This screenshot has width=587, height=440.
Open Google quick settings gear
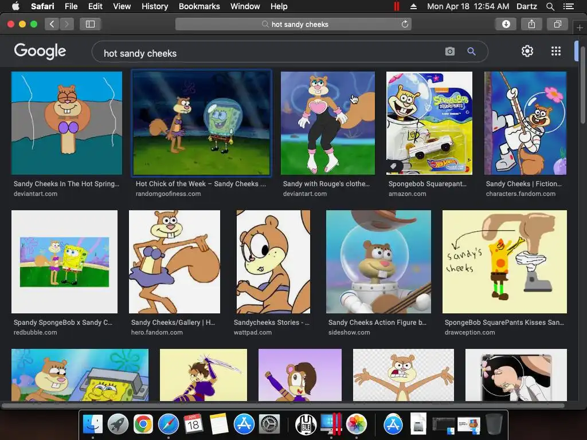pos(527,51)
